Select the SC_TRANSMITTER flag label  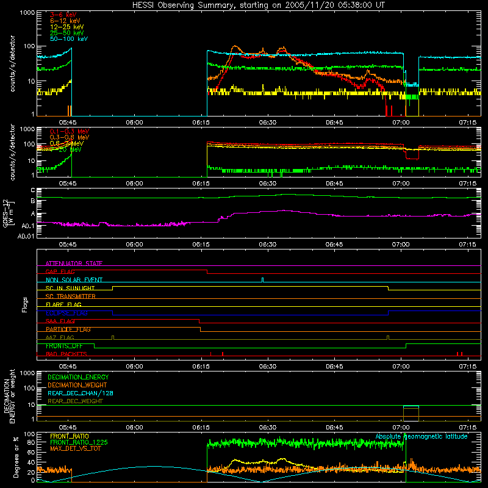[70, 296]
